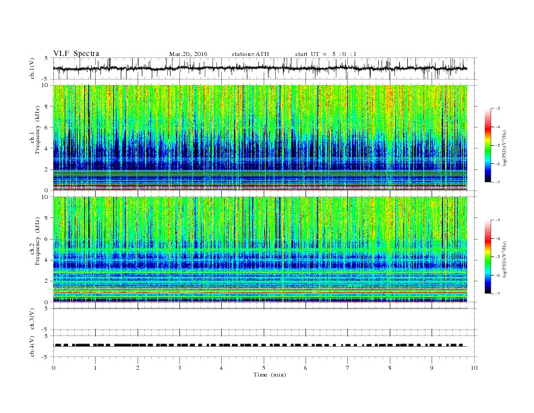Image resolution: width=534 pixels, height=413 pixels.
Task: Click the "ch.3(V)" axis label
Action: (x=32, y=319)
